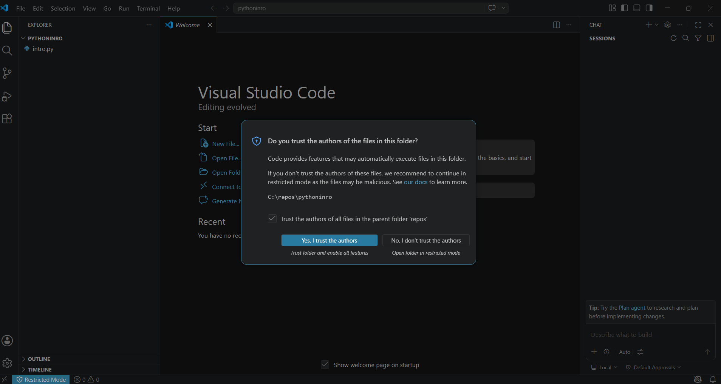Open the Accounts icon in activity bar

(7, 341)
